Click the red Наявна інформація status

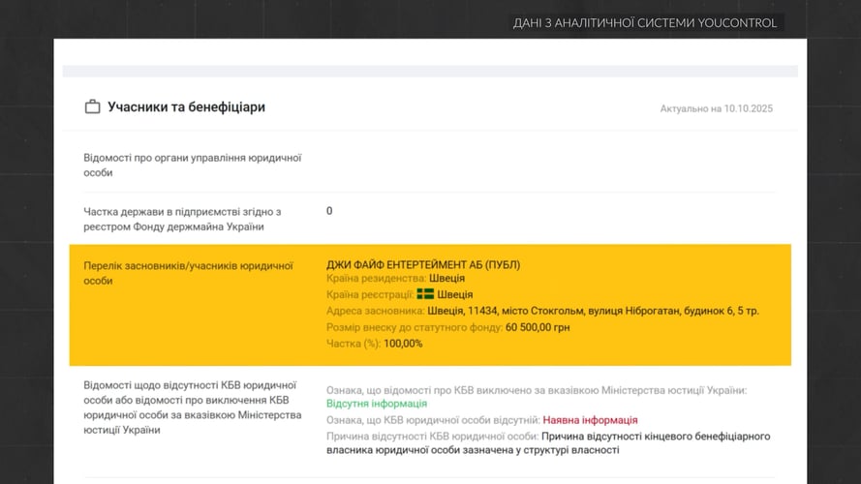tap(590, 420)
